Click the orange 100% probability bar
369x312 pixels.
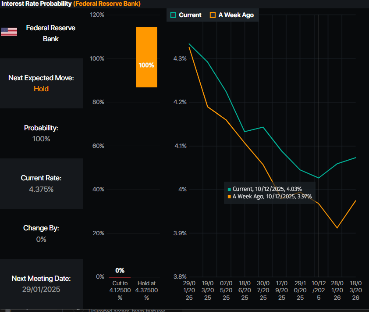(146, 57)
